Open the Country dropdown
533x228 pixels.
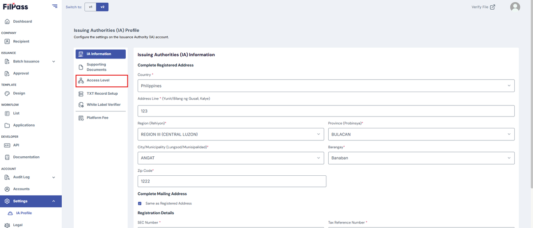pos(326,85)
